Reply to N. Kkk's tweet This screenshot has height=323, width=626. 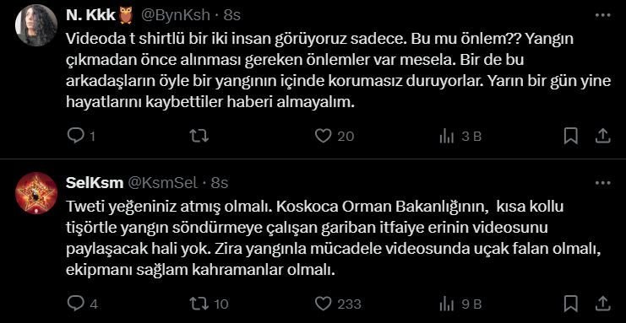coord(81,137)
